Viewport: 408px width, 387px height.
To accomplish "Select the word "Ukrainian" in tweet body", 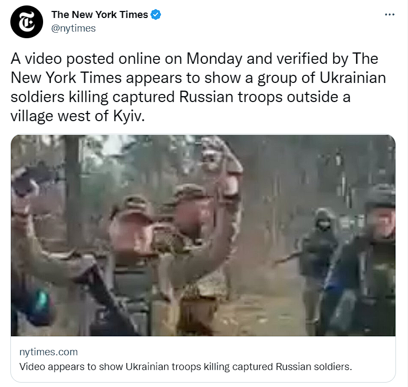I will point(352,78).
